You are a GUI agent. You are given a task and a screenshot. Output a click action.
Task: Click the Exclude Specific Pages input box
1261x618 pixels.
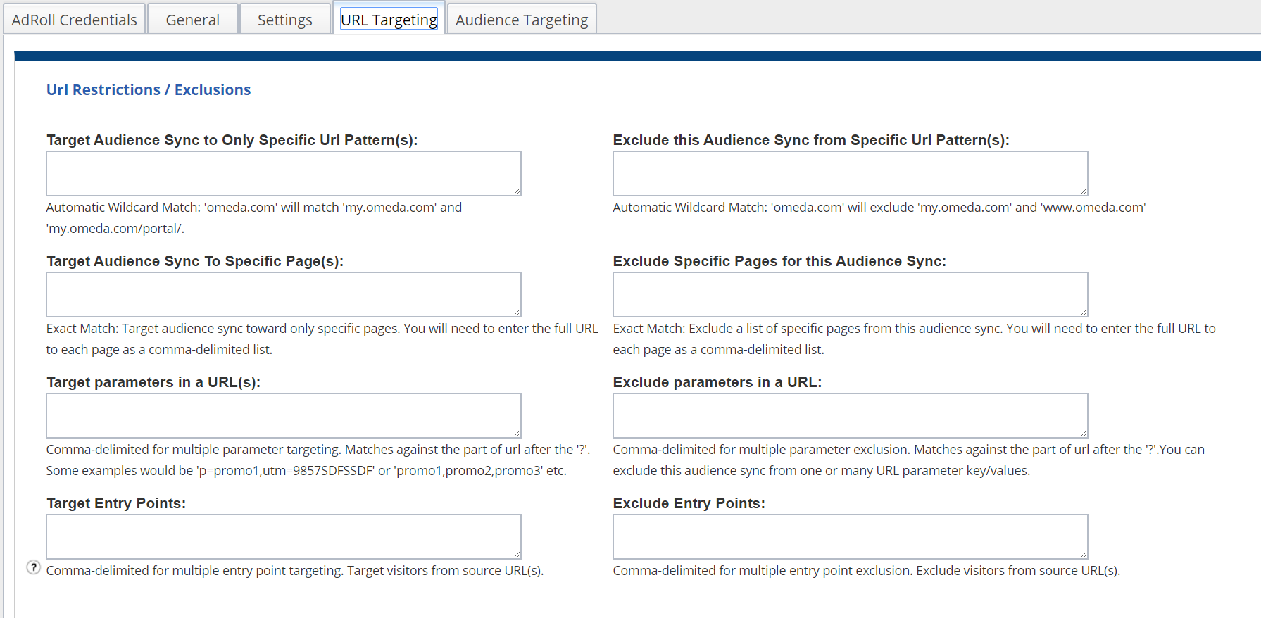(x=851, y=294)
